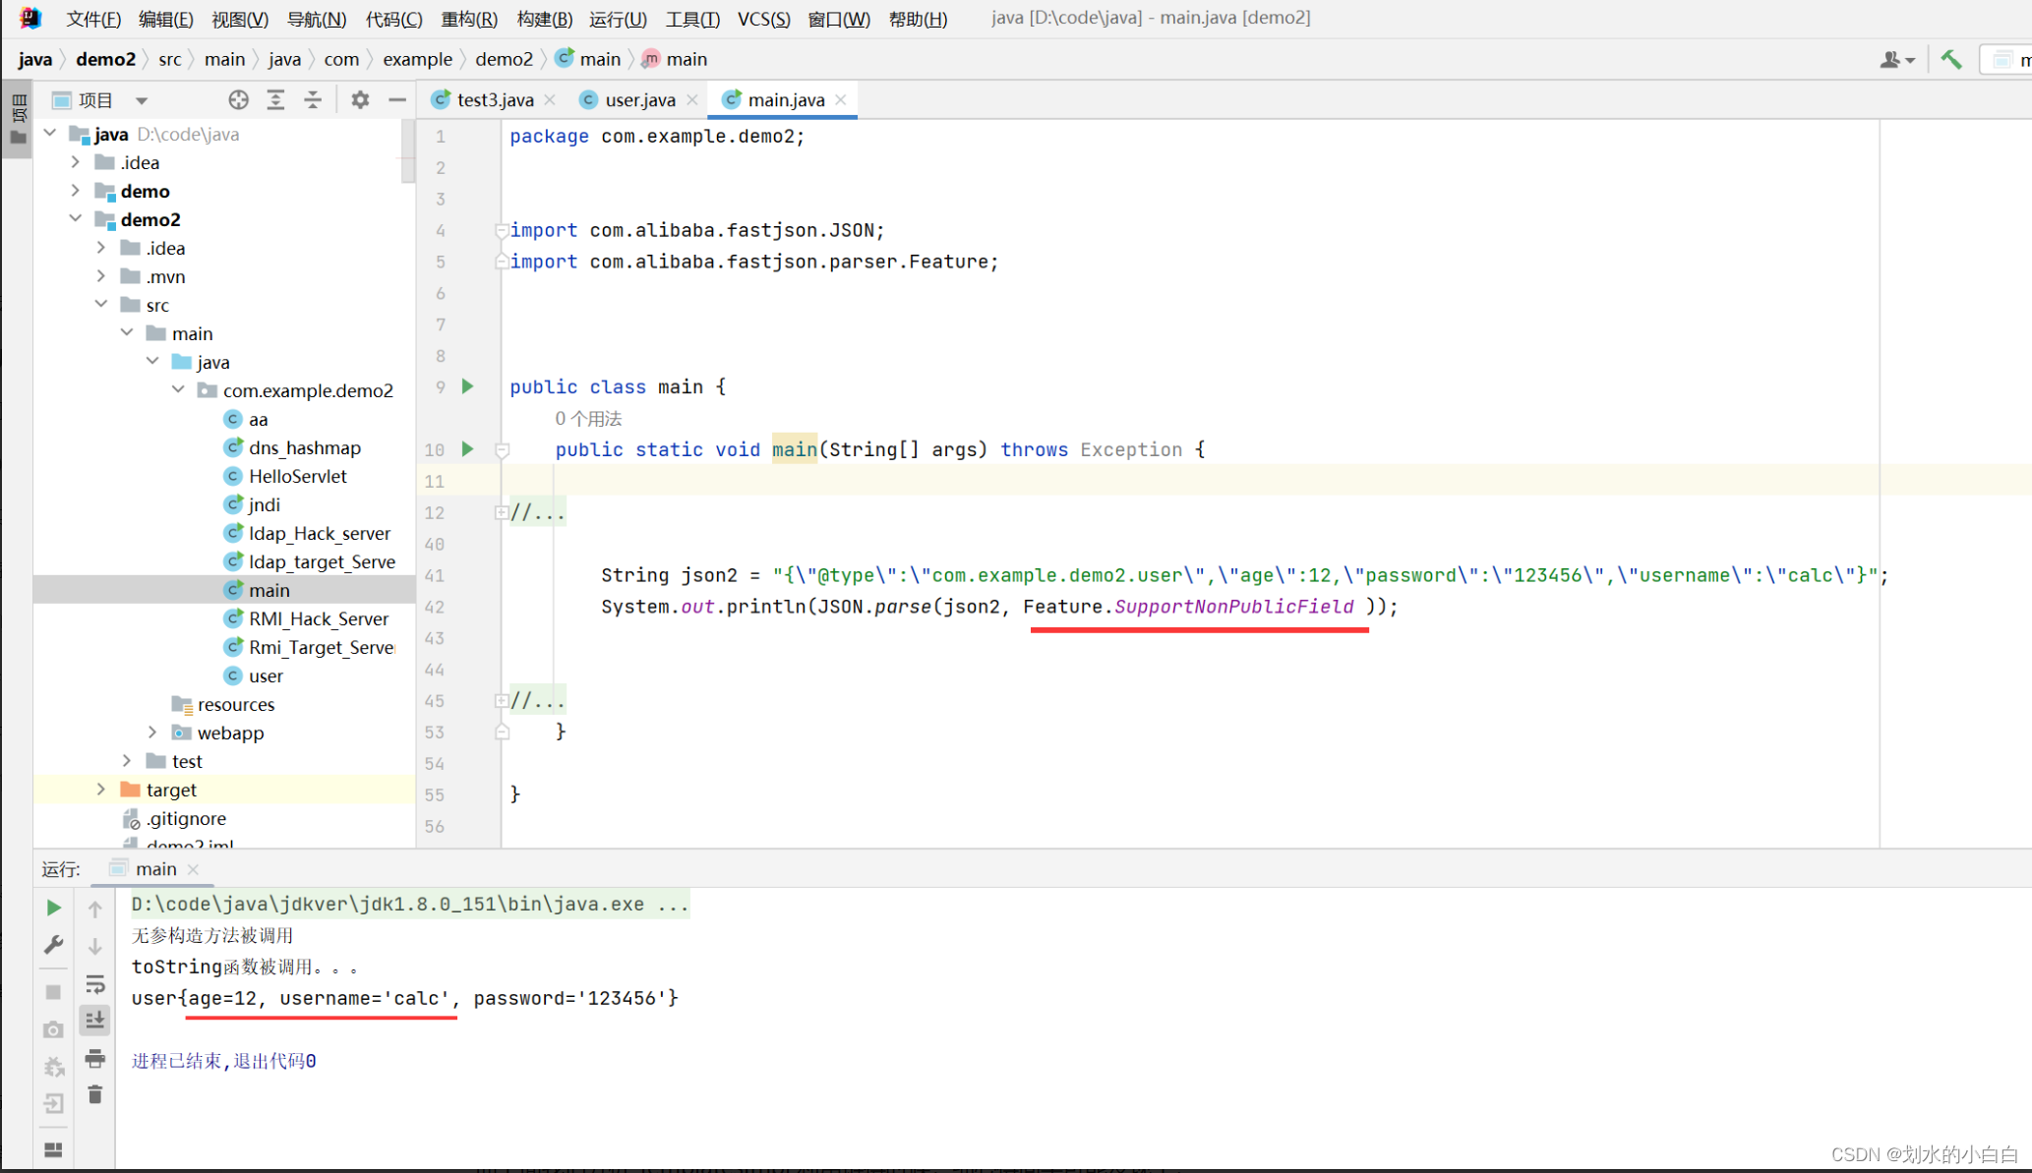Rerun main with the green run arrow

point(54,908)
